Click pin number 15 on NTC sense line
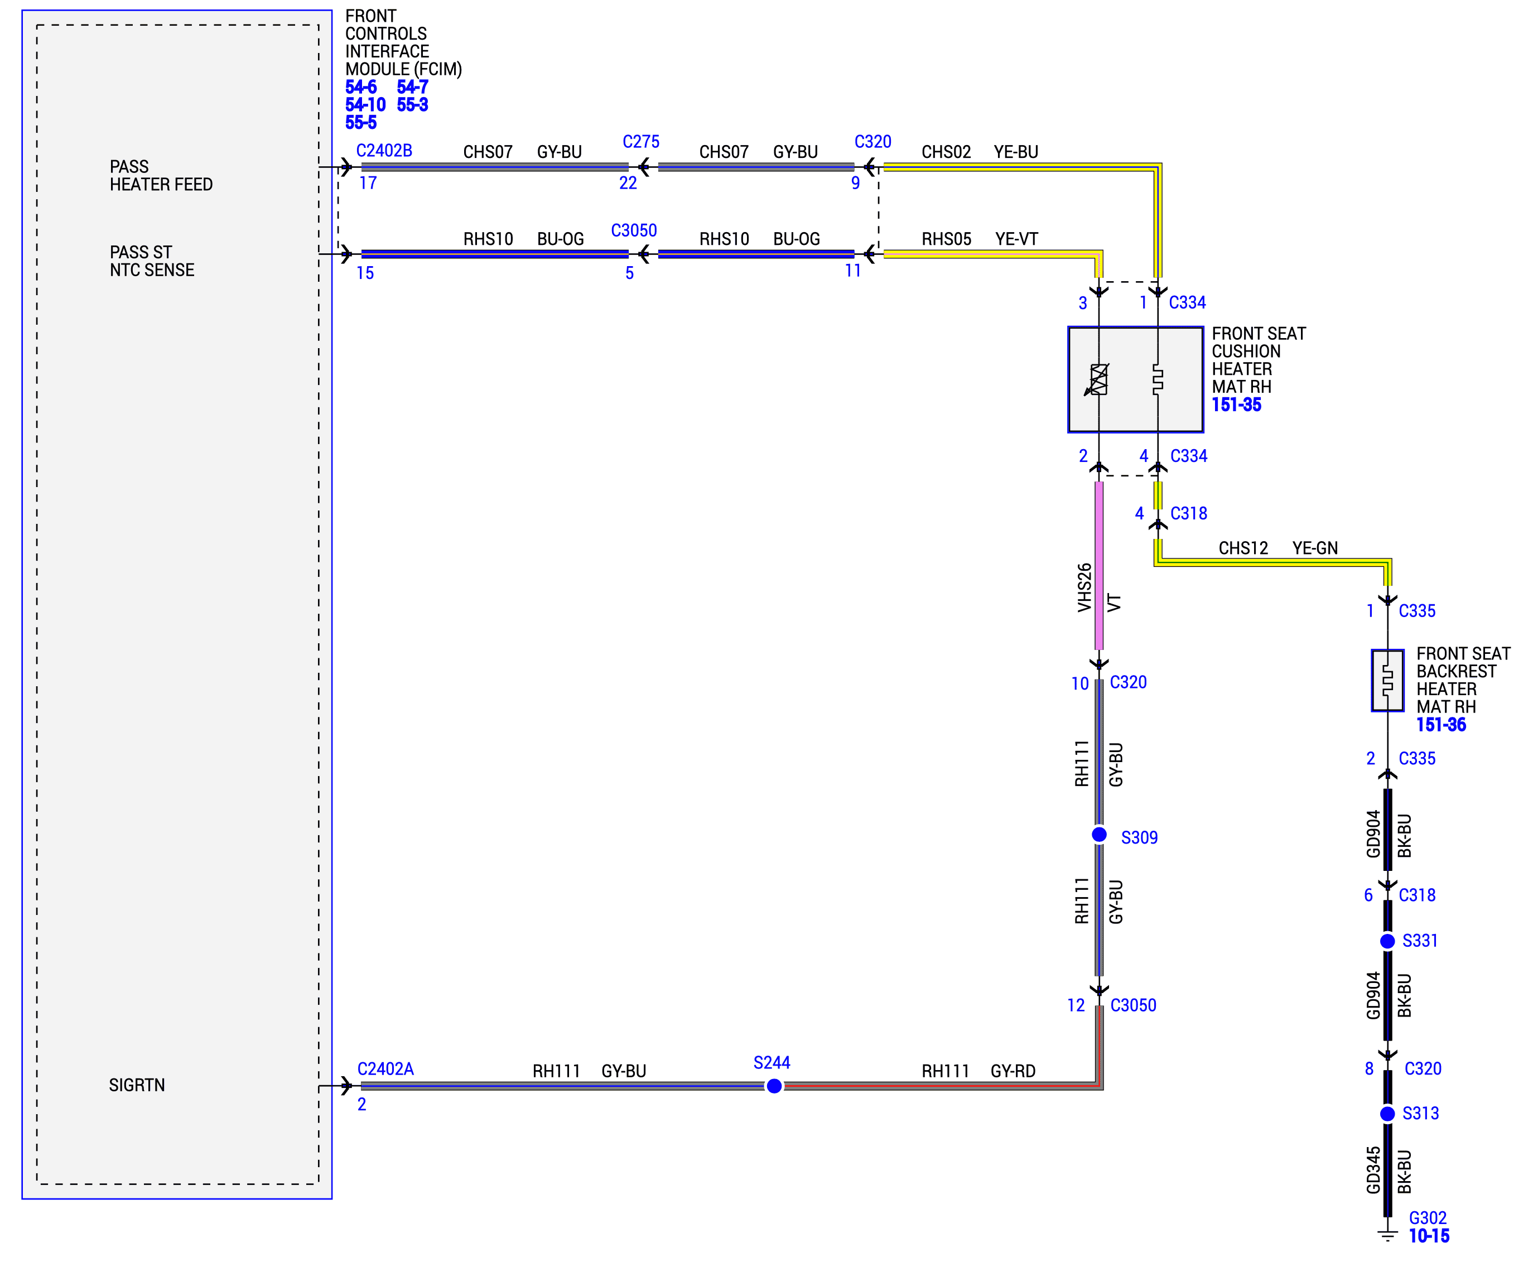Viewport: 1533px width, 1262px height. (365, 273)
